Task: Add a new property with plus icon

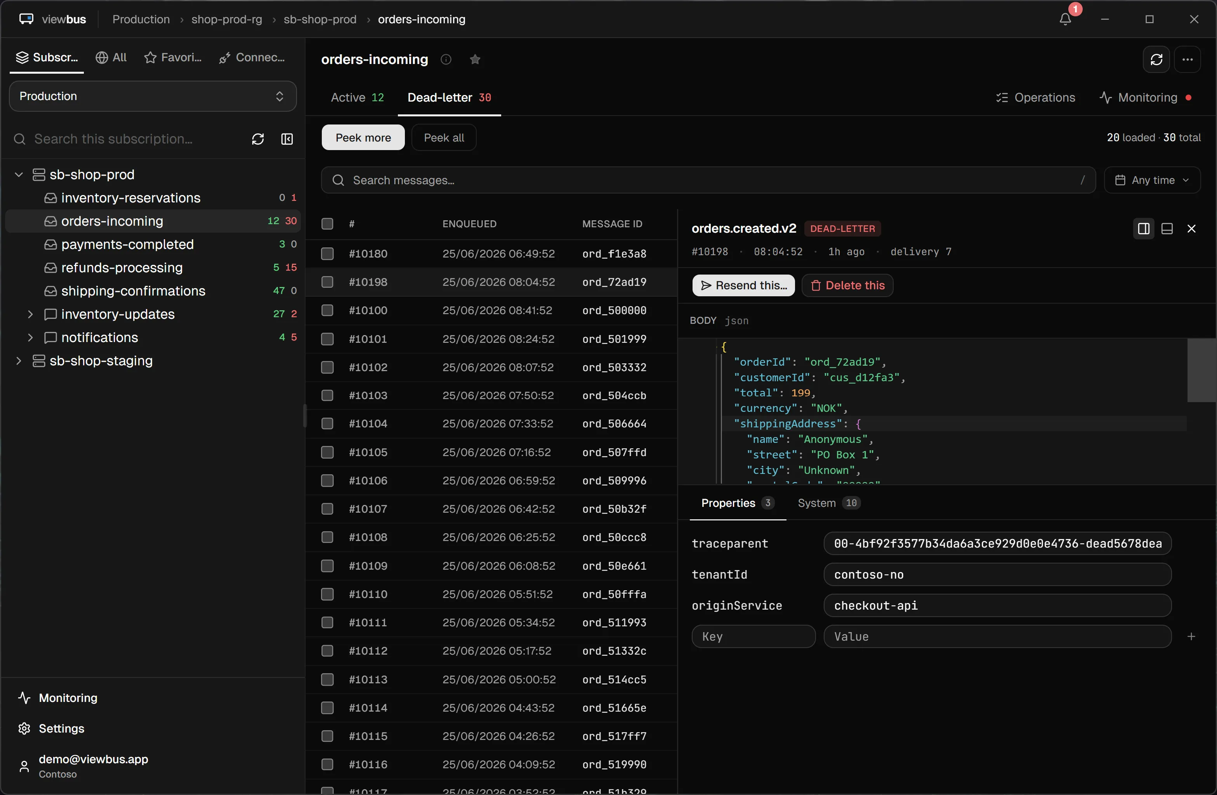Action: pos(1191,637)
